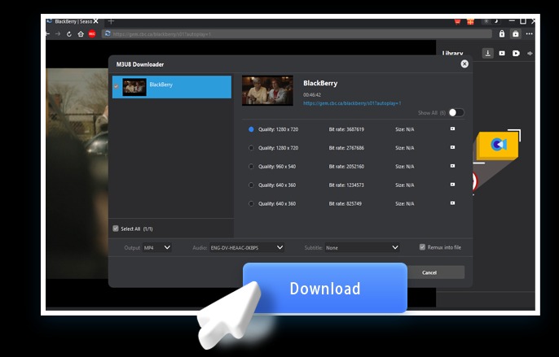Open the three-dot more options menu
Image resolution: width=559 pixels, height=357 pixels.
click(530, 34)
